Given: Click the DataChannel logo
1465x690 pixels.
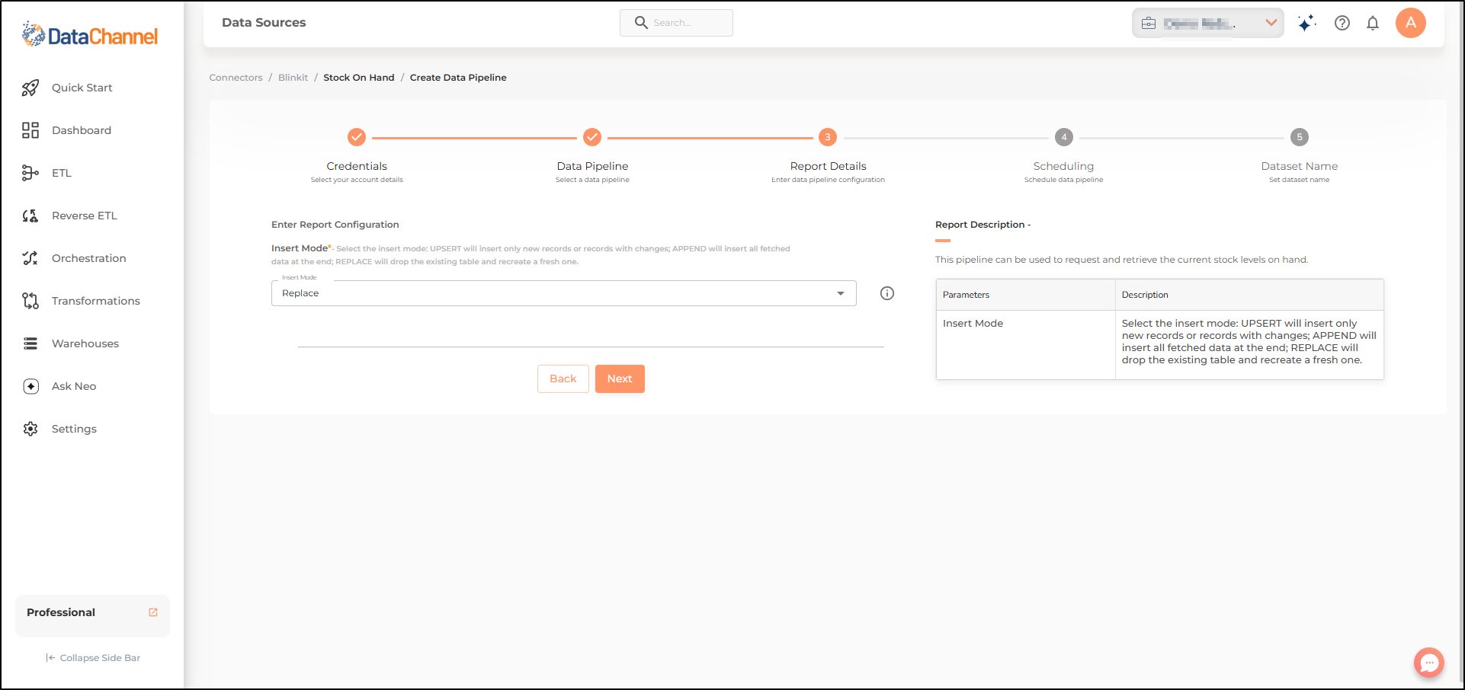Looking at the screenshot, I should (x=90, y=35).
